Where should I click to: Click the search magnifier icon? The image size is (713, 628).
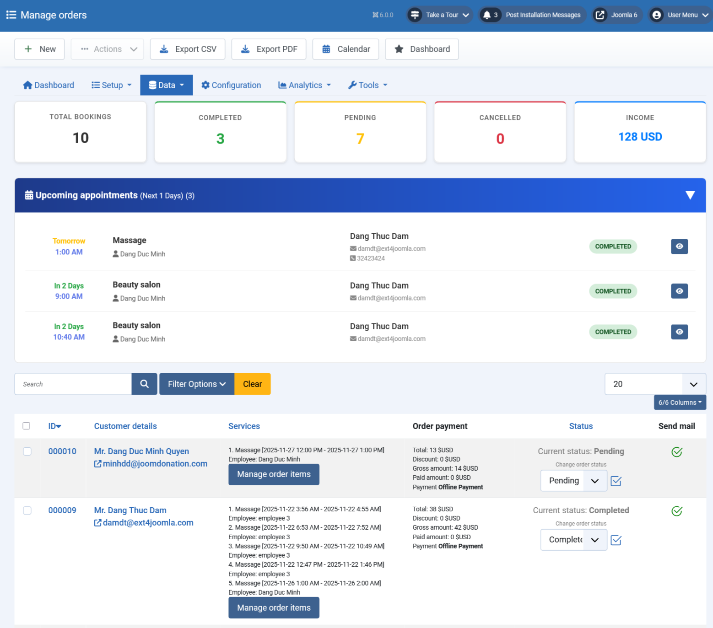point(144,384)
